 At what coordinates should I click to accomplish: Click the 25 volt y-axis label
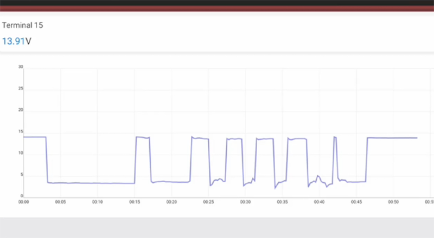(x=21, y=89)
